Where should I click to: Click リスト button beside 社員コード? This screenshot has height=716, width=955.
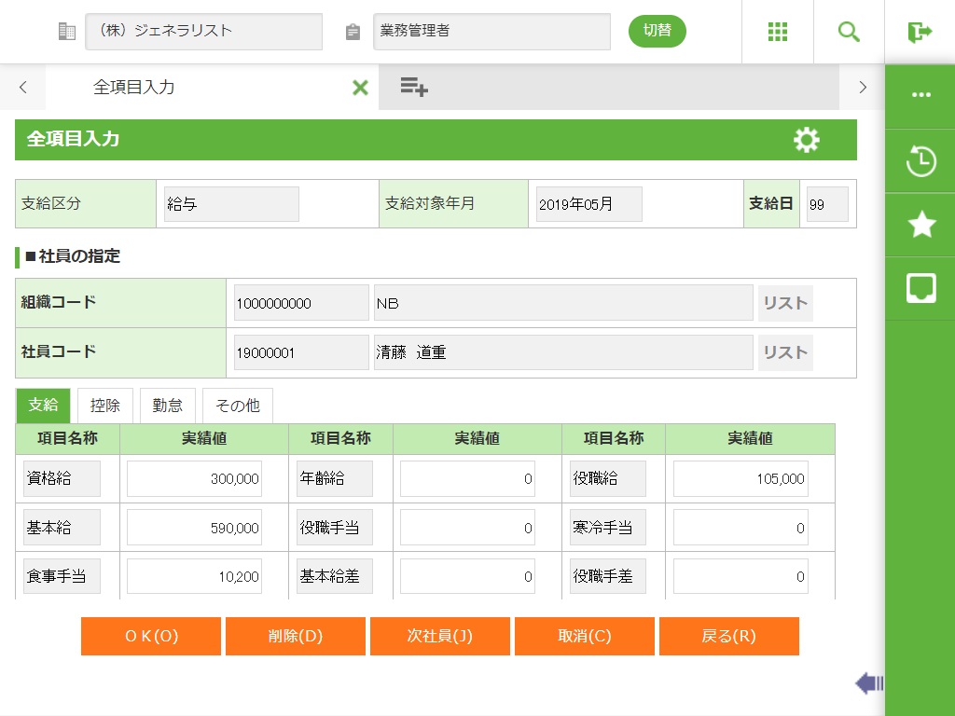click(784, 352)
